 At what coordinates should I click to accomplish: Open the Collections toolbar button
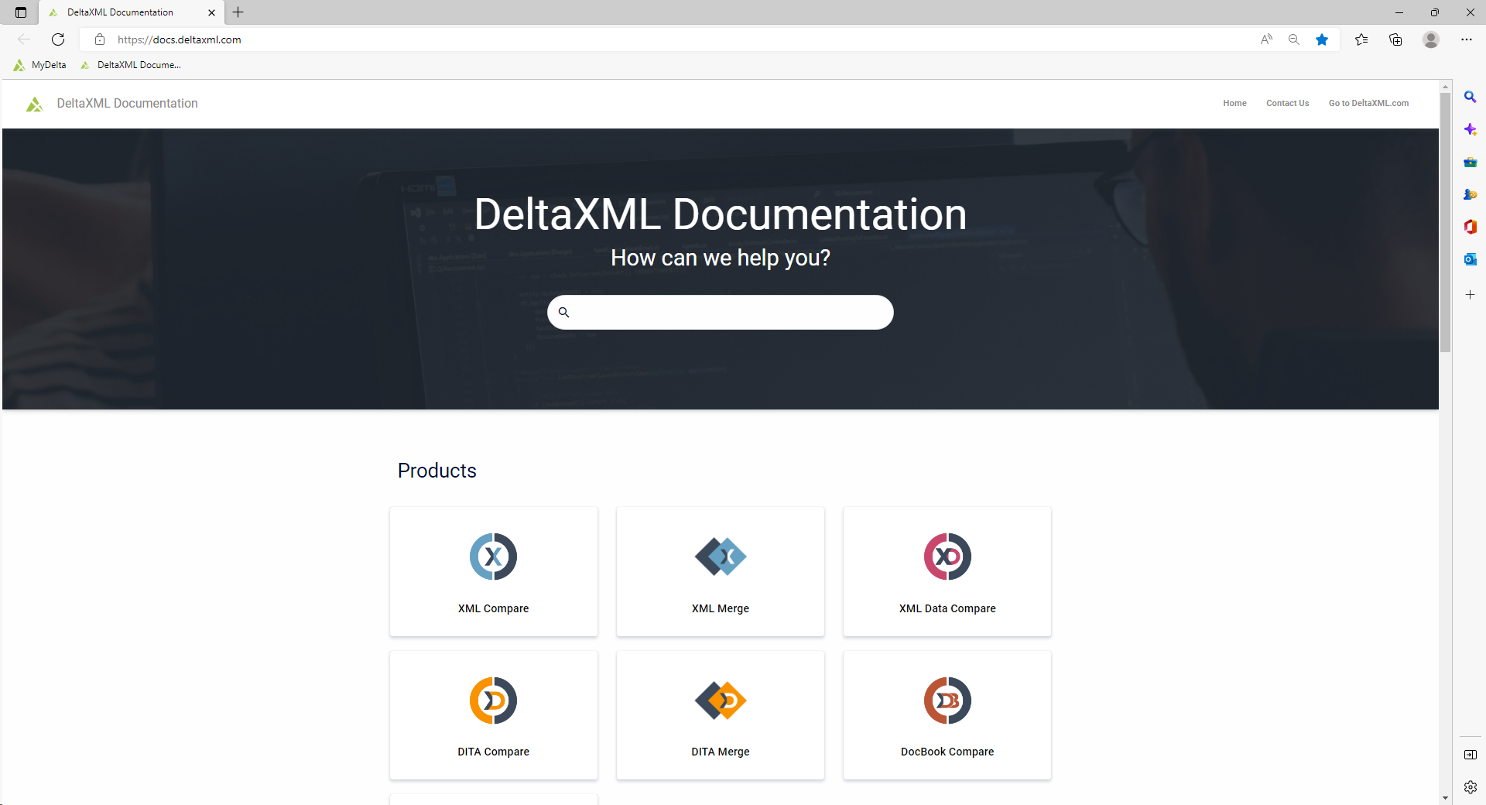1395,39
